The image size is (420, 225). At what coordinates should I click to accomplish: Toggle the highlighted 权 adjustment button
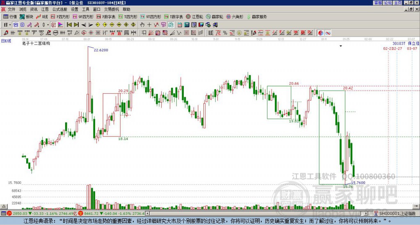click(53, 25)
